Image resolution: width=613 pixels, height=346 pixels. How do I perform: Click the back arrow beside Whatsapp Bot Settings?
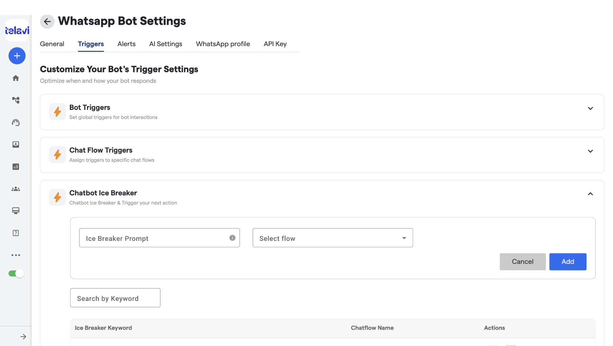[x=47, y=22]
